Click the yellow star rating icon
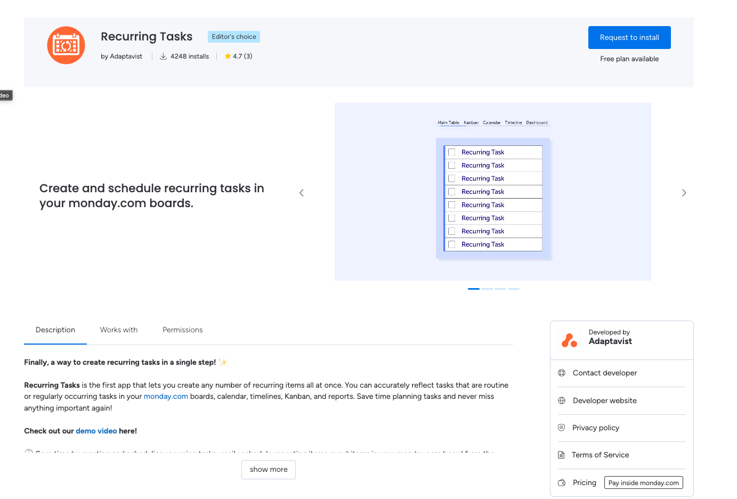Screen dimensions: 737x499 coord(228,56)
